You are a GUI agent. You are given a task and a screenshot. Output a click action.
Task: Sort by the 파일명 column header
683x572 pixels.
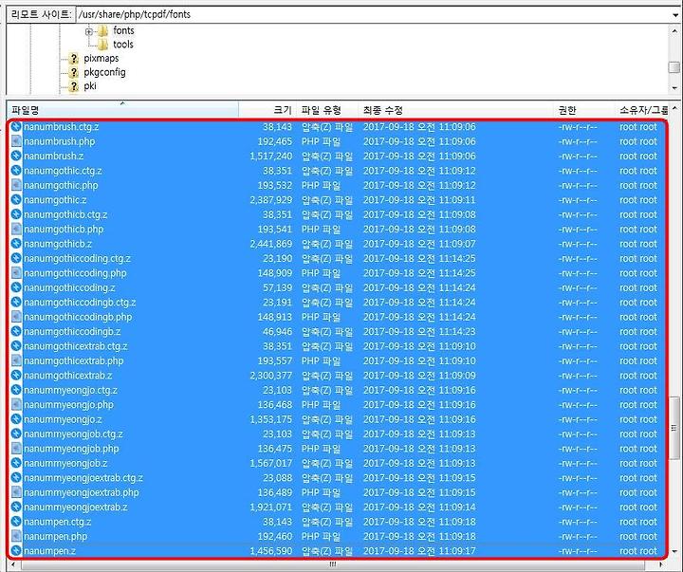coord(122,110)
